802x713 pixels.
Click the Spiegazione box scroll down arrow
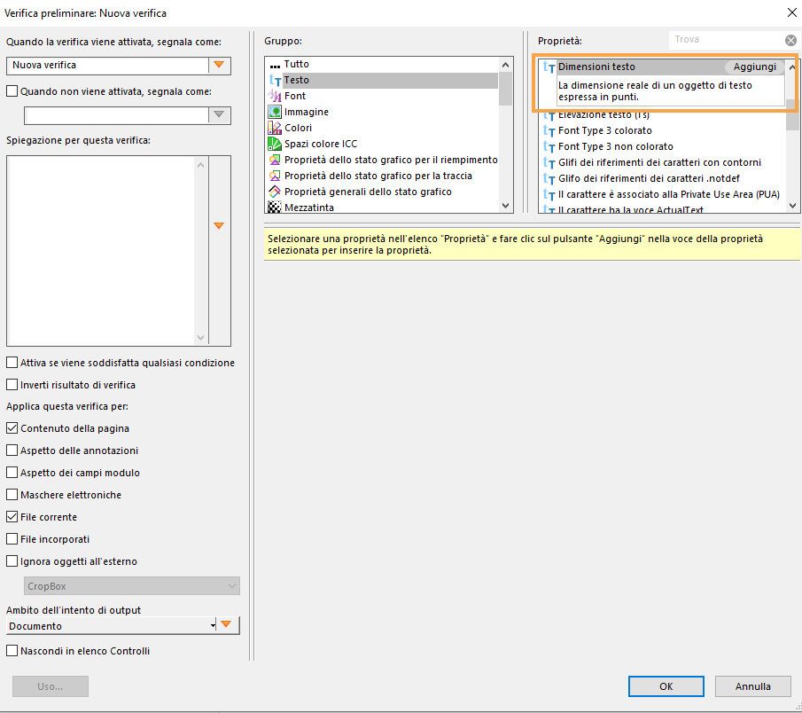(200, 338)
